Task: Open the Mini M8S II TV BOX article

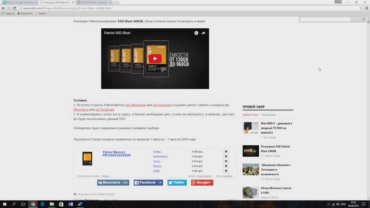Action: [276, 128]
